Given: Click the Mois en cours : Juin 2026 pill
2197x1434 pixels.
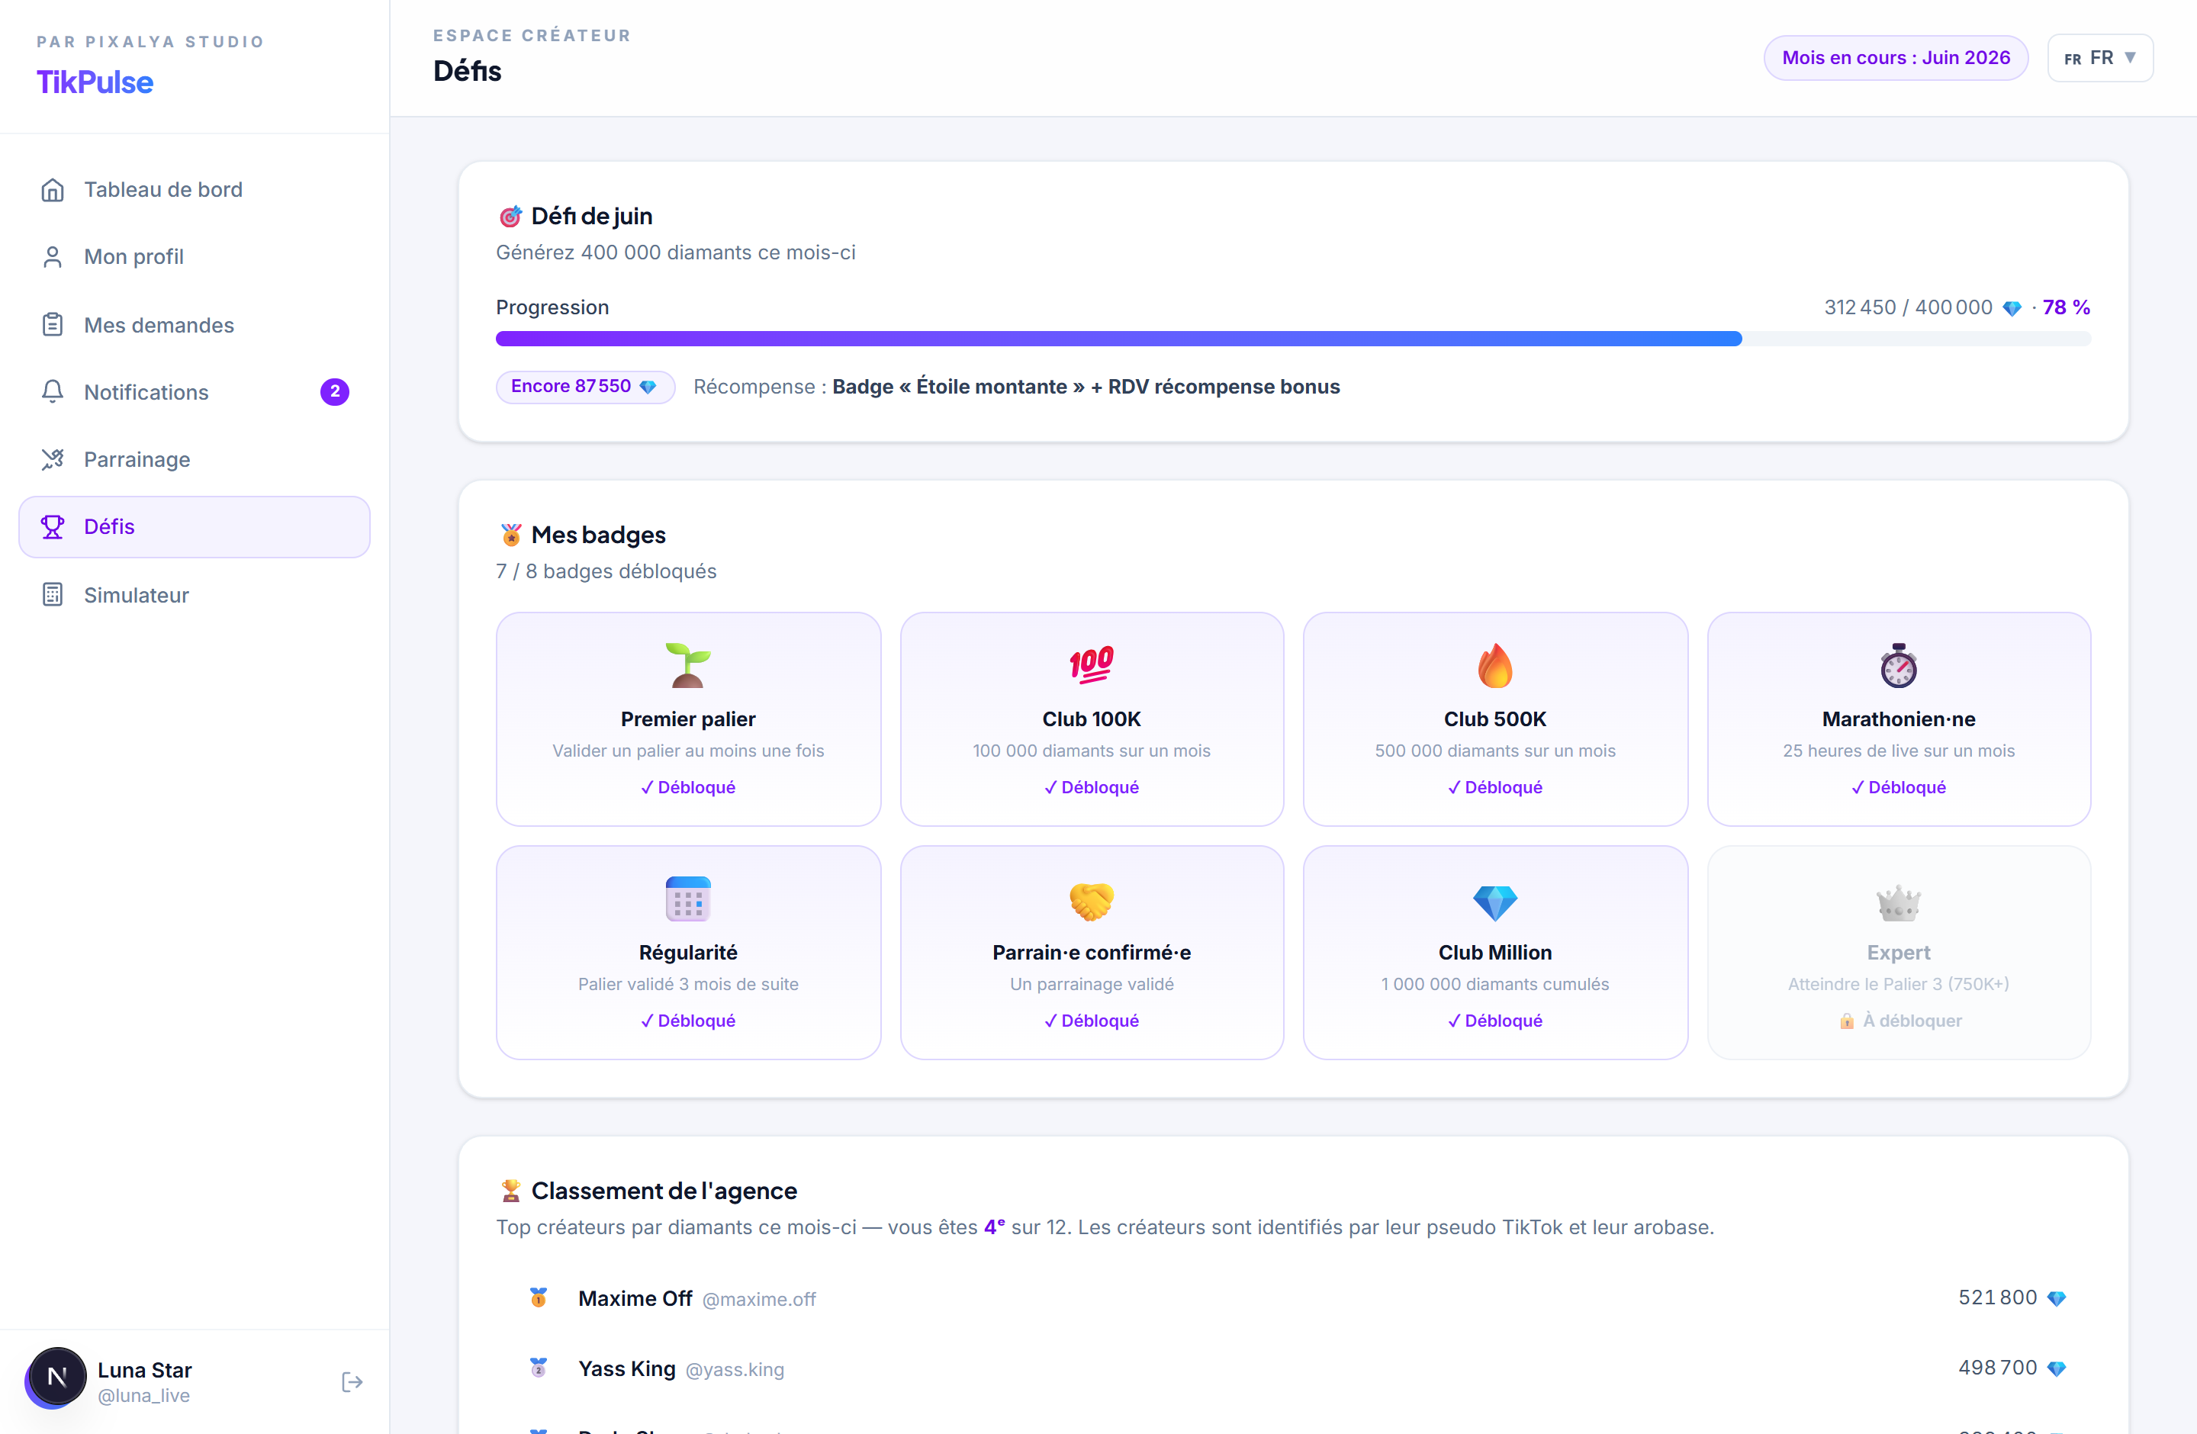Looking at the screenshot, I should click(1895, 58).
